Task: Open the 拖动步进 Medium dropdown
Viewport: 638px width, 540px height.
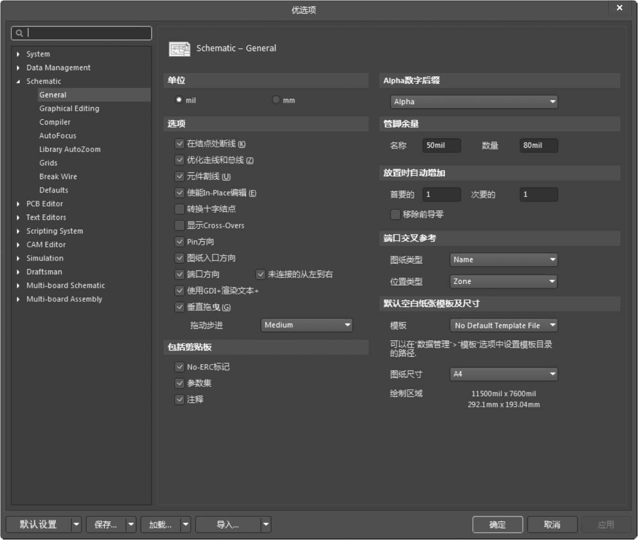Action: click(x=307, y=325)
